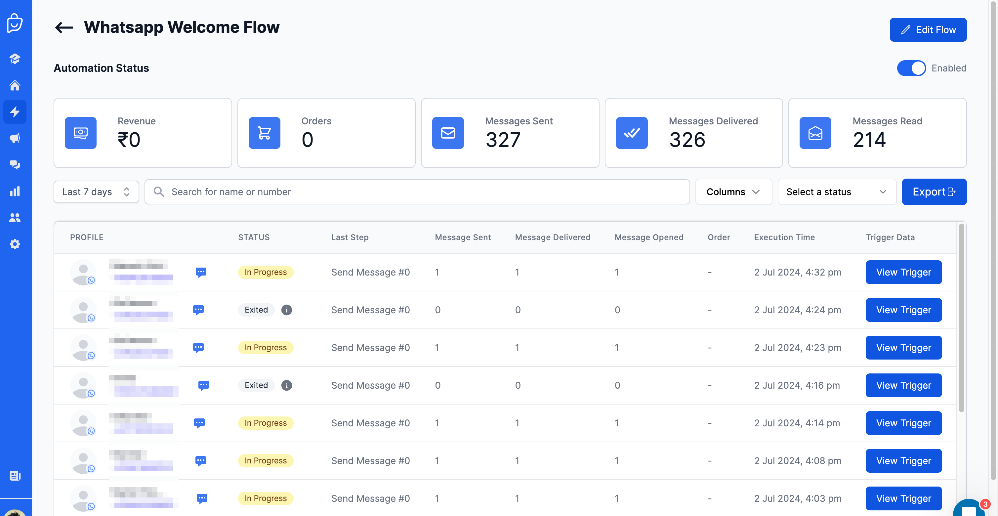
Task: Open the Select a status dropdown
Action: click(837, 192)
